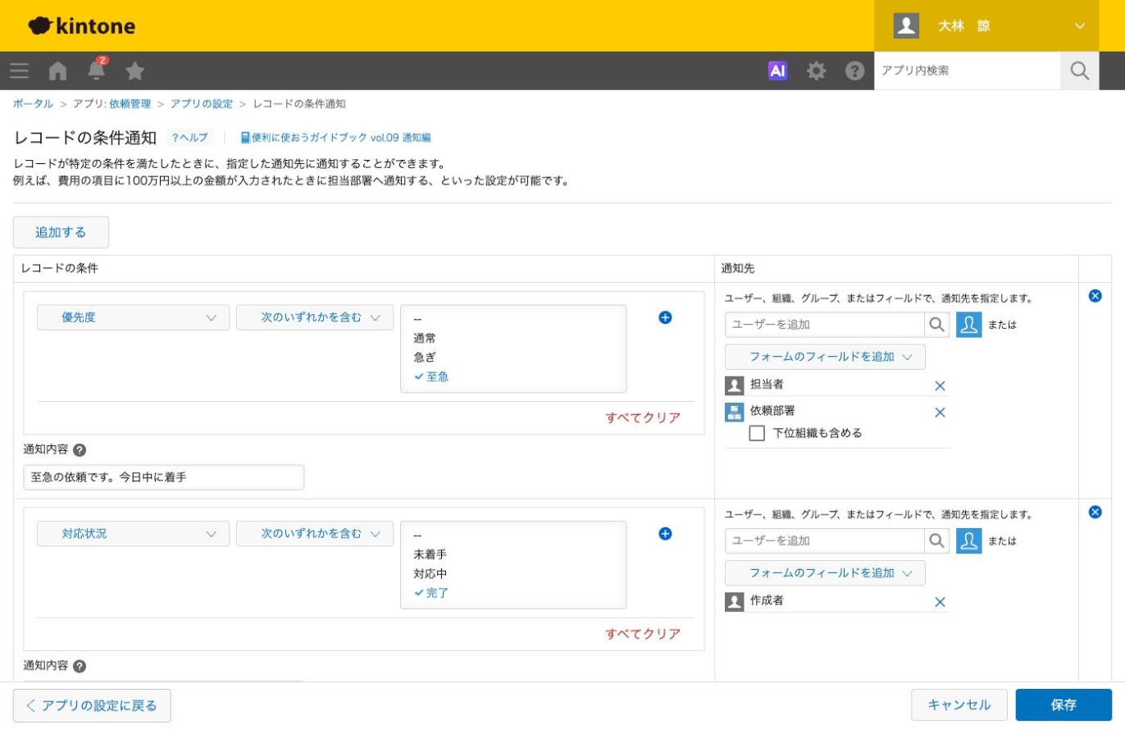Open アプリの設定 breadcrumb link
Screen dimensions: 1125x729
coord(202,104)
